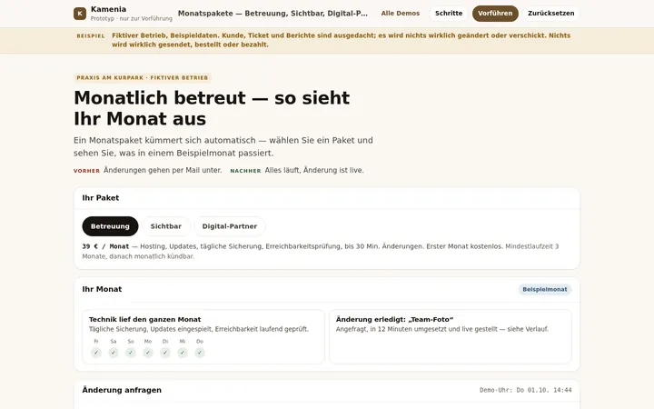Click the Schritte button

tap(449, 14)
